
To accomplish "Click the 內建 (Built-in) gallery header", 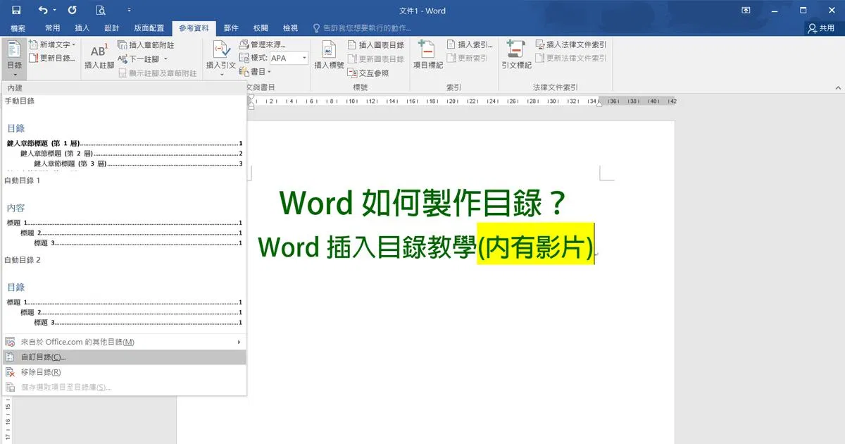I will point(124,88).
